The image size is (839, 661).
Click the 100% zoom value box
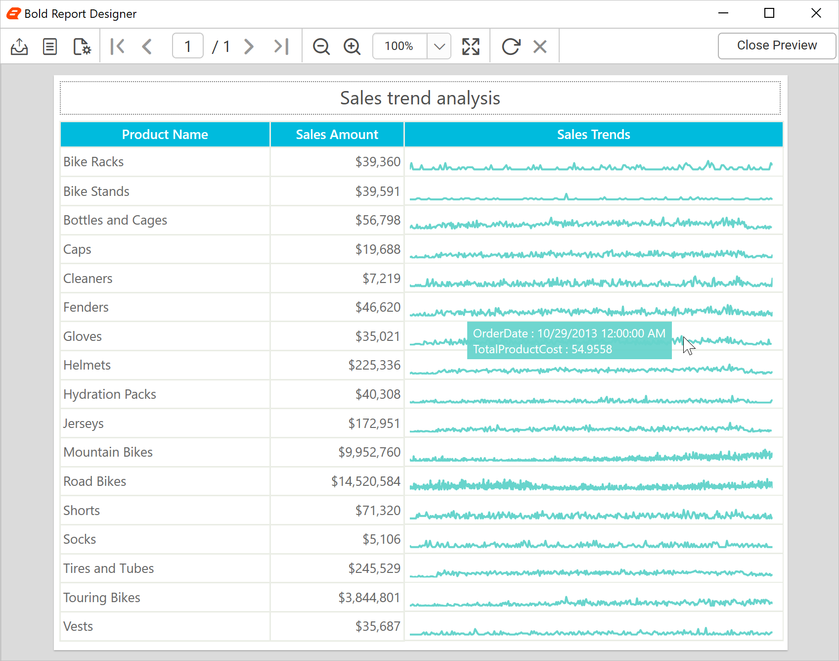pos(399,47)
